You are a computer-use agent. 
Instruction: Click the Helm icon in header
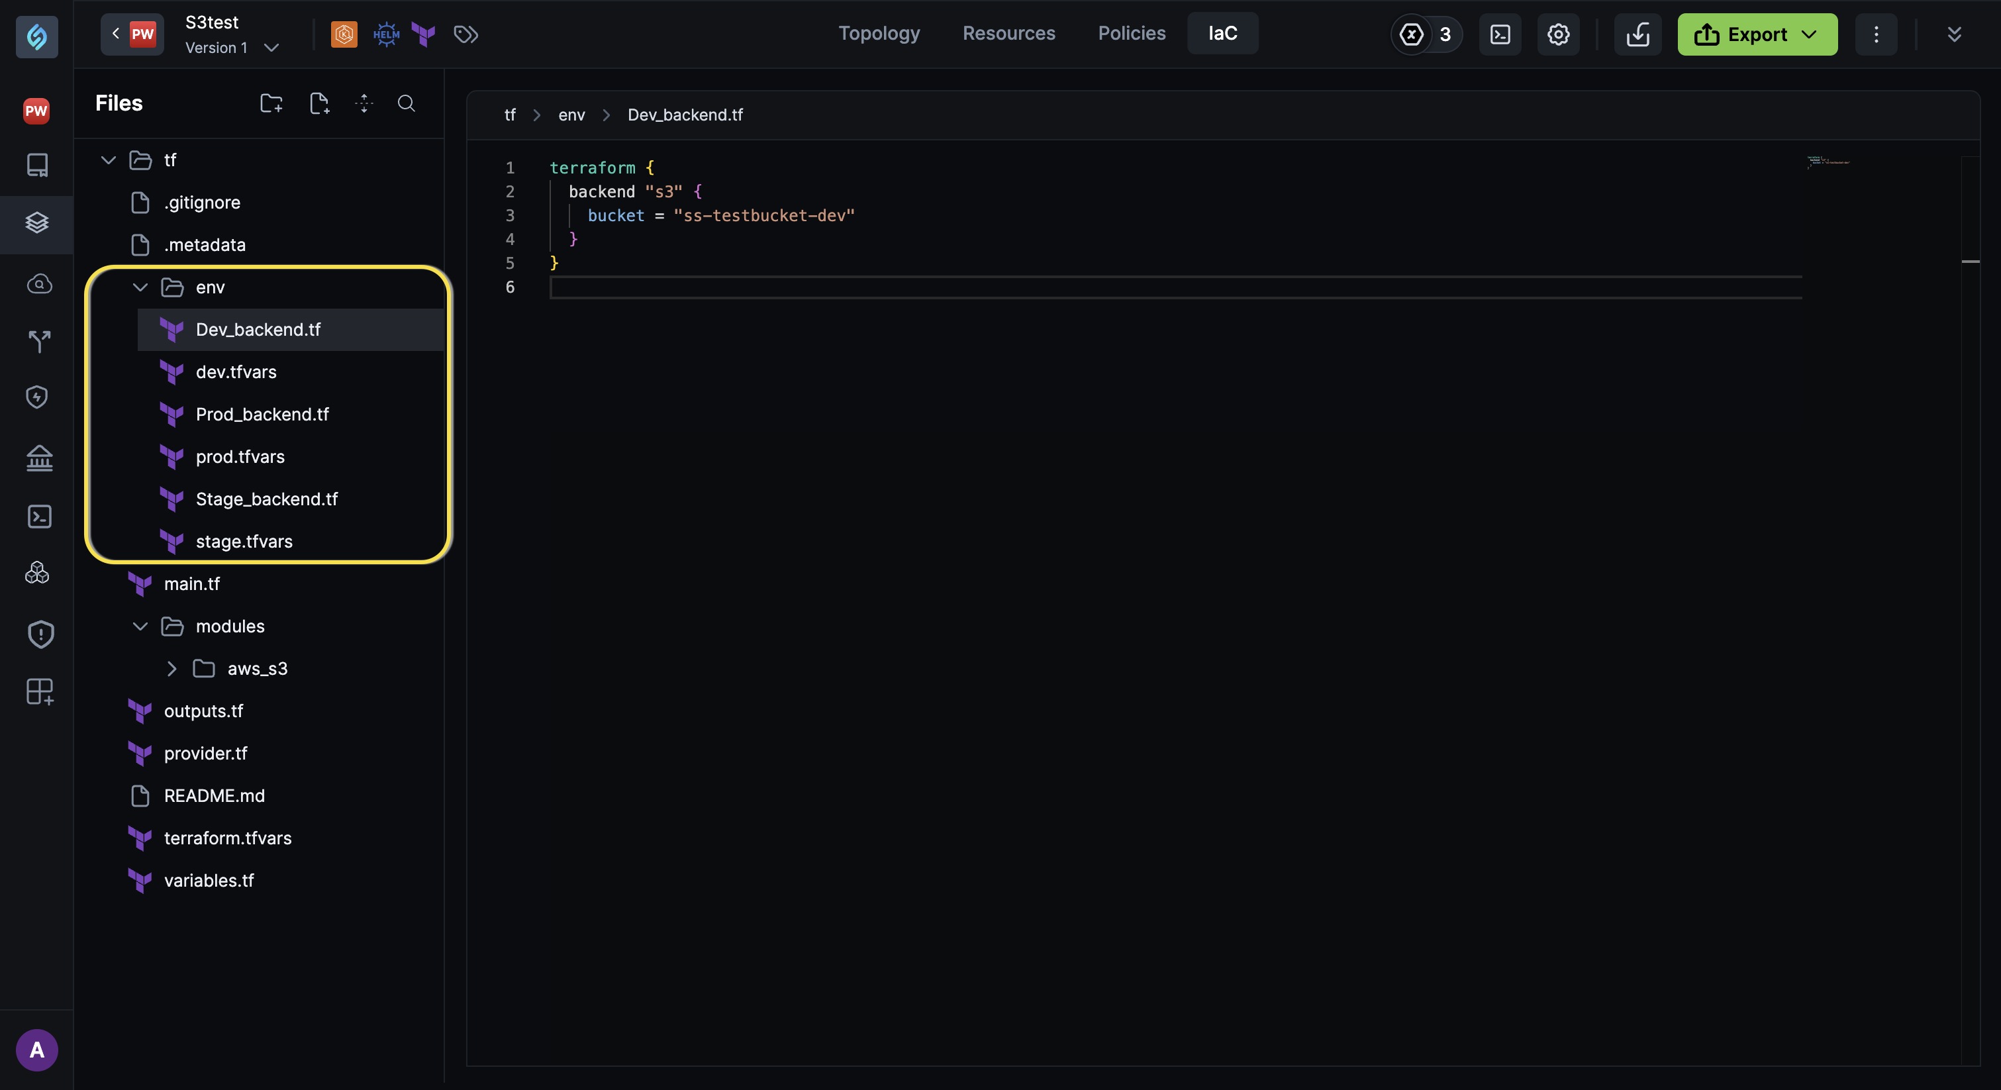386,33
